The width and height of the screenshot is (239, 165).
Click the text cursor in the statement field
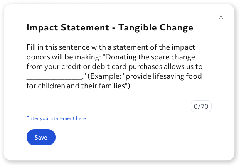(27, 106)
